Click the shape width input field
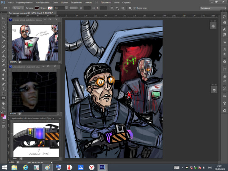228x171 pixels. point(87,8)
